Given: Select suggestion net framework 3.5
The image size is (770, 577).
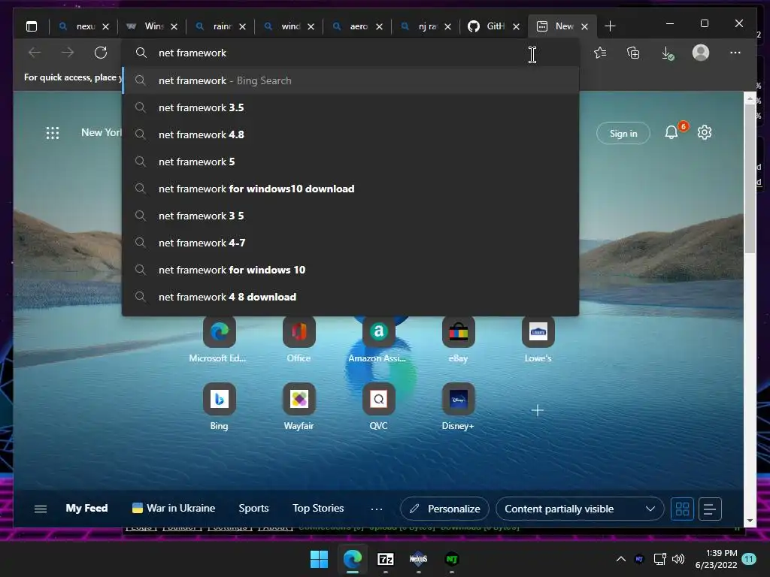Looking at the screenshot, I should click(x=350, y=107).
